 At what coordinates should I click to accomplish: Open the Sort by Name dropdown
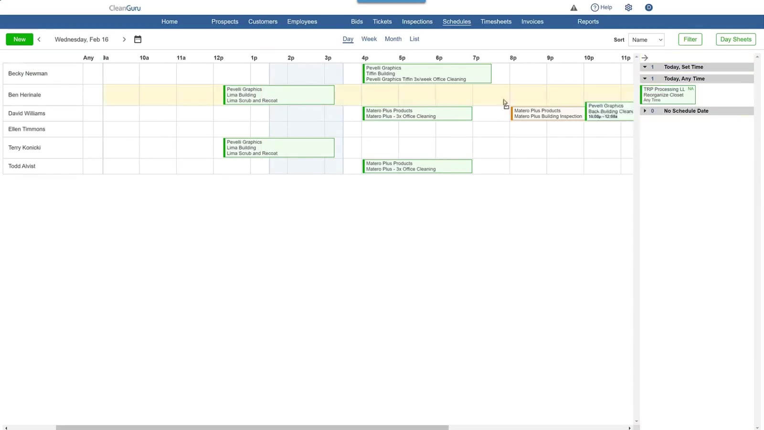pyautogui.click(x=647, y=40)
